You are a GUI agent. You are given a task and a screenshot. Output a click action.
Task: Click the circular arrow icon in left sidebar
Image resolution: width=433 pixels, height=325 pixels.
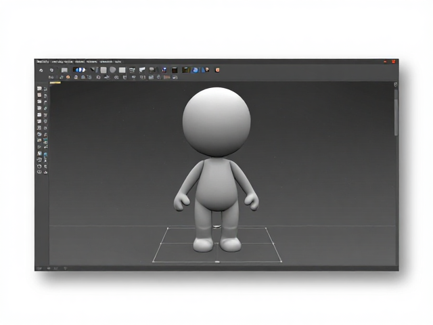39,167
